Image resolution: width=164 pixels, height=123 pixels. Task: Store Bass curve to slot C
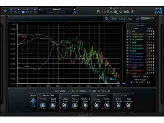[x=151, y=51]
